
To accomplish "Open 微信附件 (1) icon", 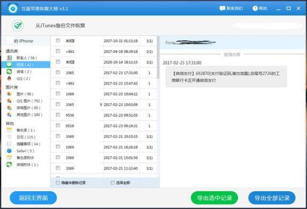I will (9, 165).
